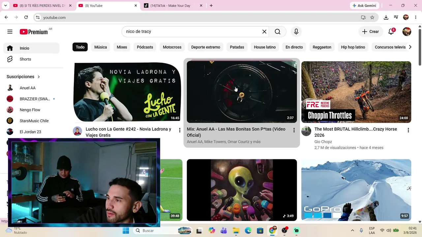The image size is (422, 237).
Task: Play the GoPro snow video thumbnail
Action: (x=356, y=190)
